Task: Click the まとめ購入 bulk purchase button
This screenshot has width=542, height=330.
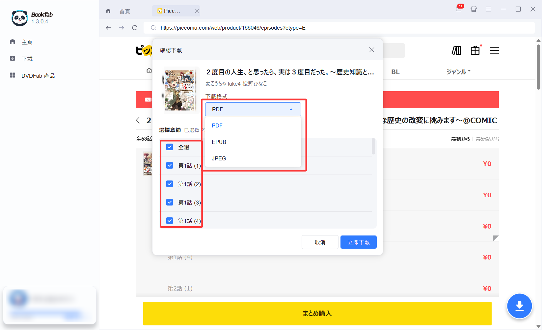Action: 317,314
